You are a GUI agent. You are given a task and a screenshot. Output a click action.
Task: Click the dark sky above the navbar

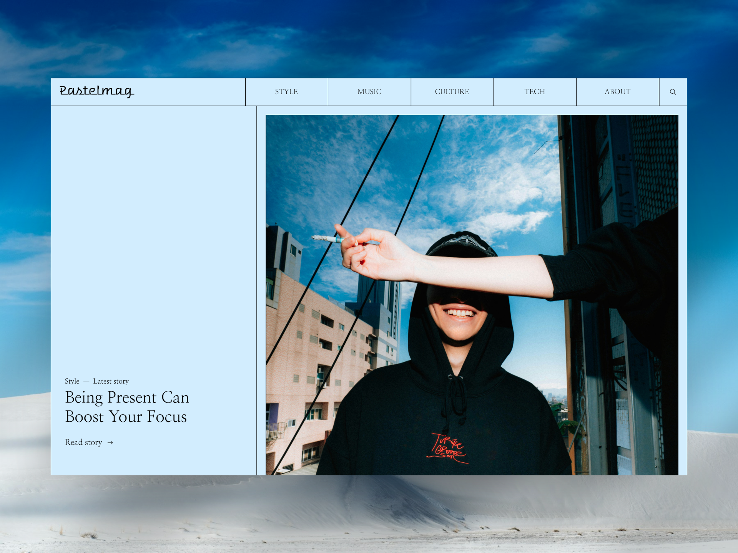click(x=369, y=38)
